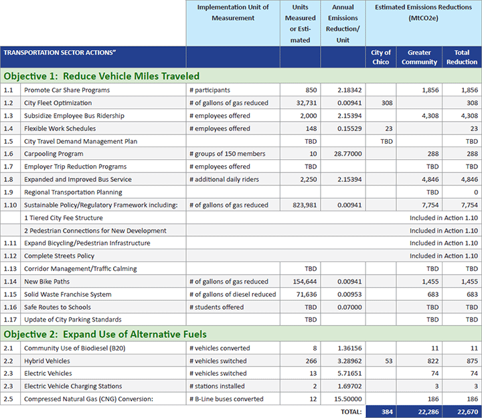Click the 'Greater Community' column header
This screenshot has height=418, width=482.
click(419, 57)
